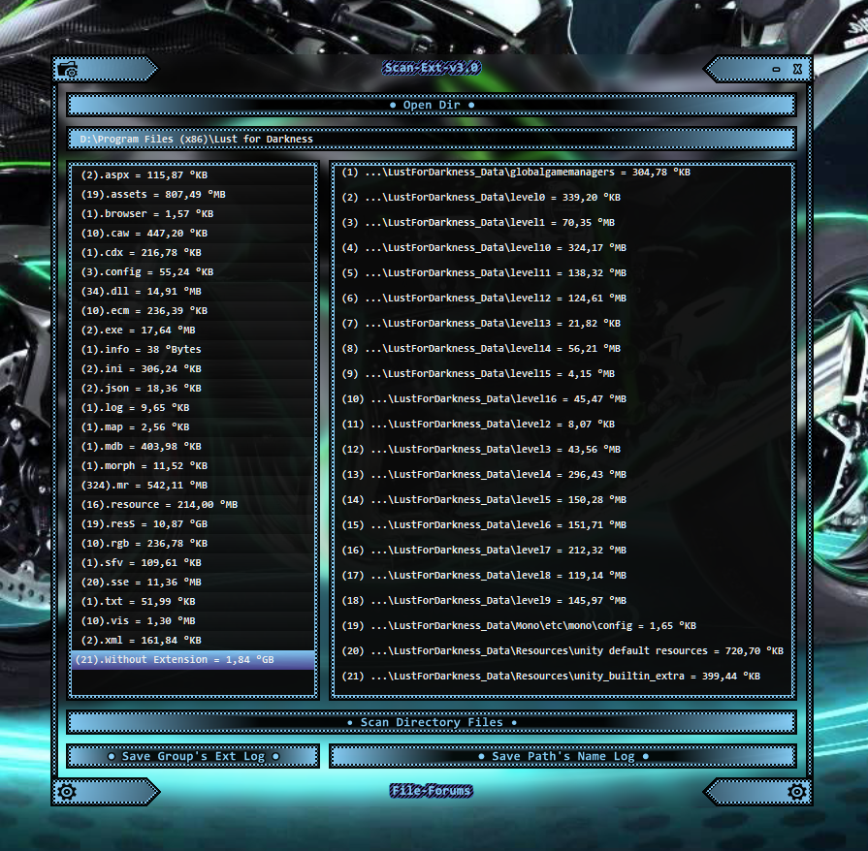Select the (34).dll extension row

193,291
